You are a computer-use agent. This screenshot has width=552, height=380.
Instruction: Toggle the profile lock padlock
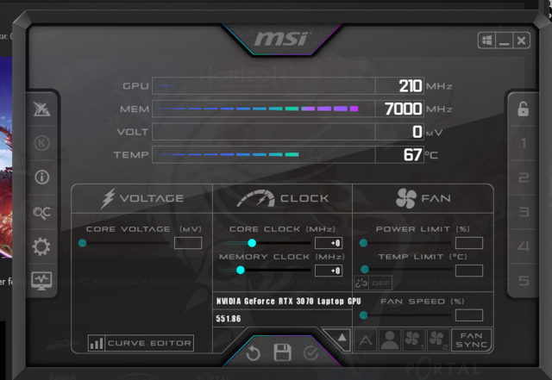(523, 109)
